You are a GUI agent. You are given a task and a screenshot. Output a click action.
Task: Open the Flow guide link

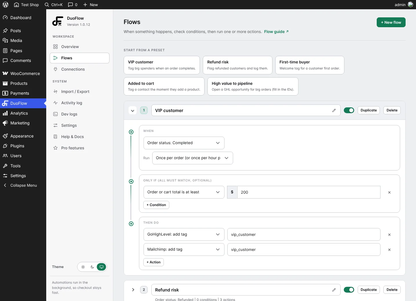click(x=276, y=32)
